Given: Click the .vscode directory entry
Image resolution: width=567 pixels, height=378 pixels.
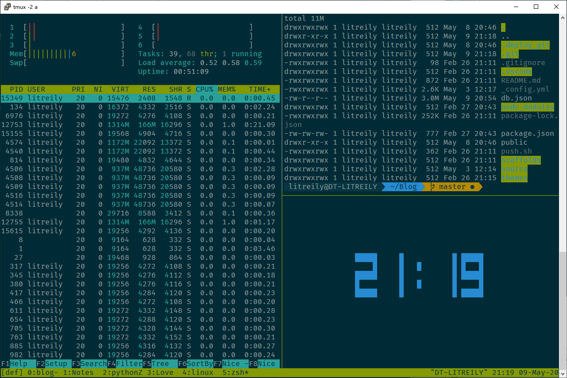Looking at the screenshot, I should (517, 72).
